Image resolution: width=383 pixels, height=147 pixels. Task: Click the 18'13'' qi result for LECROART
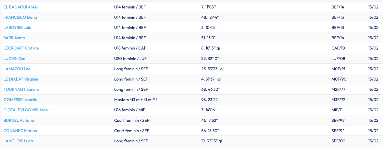click(210, 48)
